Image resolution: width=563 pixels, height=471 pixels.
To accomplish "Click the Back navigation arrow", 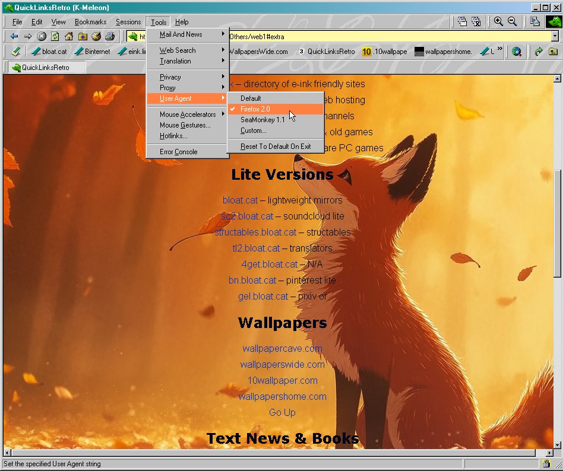I will (14, 36).
